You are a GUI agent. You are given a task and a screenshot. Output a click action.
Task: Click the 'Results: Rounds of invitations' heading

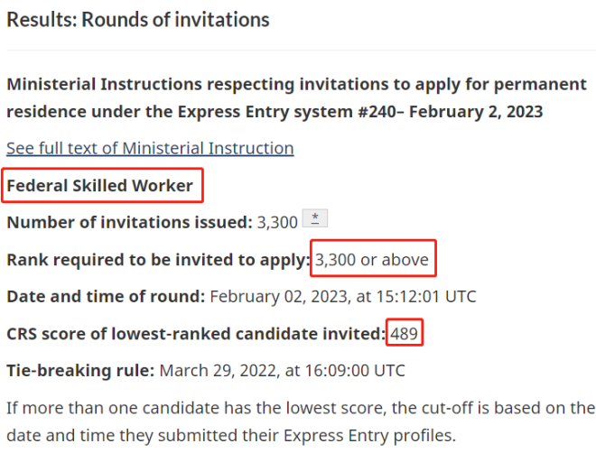(x=138, y=20)
